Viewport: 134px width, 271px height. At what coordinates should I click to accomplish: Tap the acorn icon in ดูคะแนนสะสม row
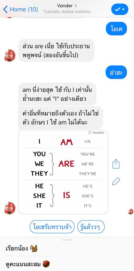click(x=46, y=264)
